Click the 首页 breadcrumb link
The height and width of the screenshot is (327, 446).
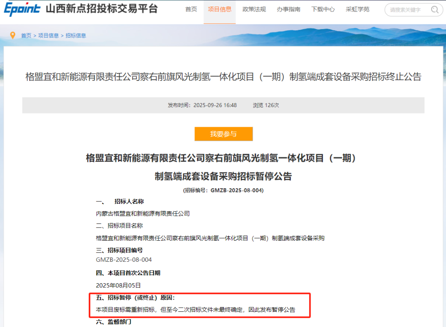click(26, 36)
